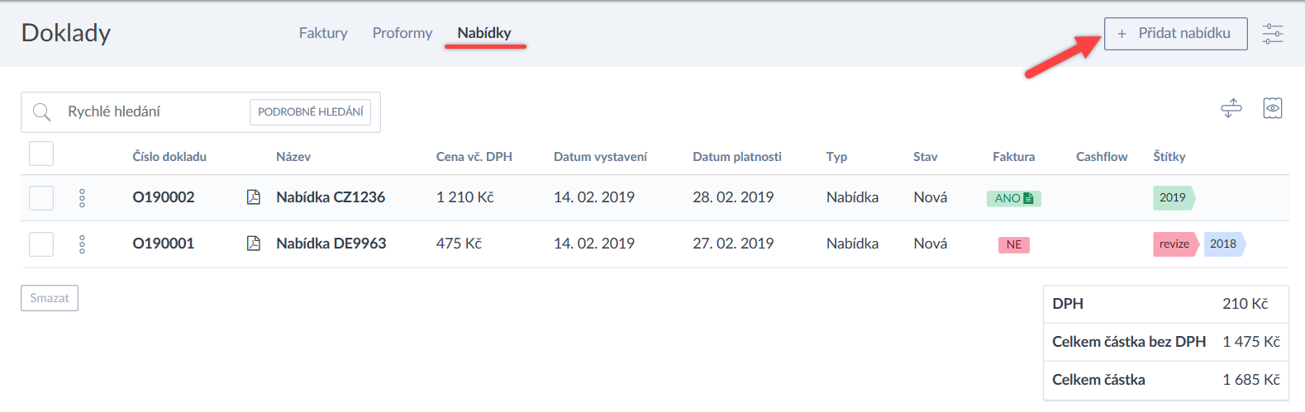Open the three-dot menu for O190002
Screen dimensions: 1305x412
[x=82, y=198]
